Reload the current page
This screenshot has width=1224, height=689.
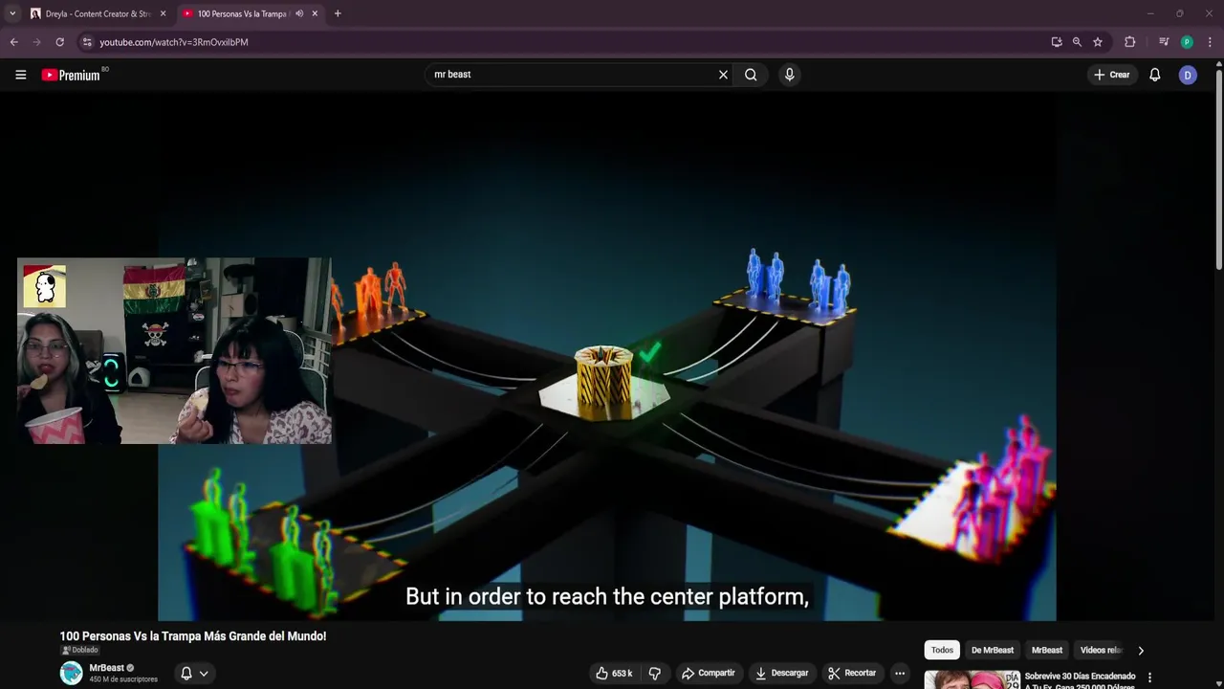point(59,42)
